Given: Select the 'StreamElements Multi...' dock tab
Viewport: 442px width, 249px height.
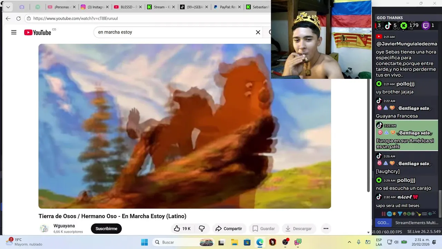Looking at the screenshot, I should point(417,223).
